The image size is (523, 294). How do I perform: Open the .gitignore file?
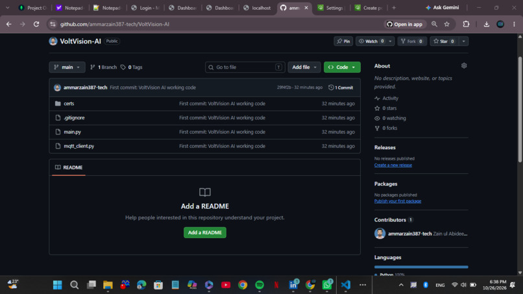tap(74, 118)
